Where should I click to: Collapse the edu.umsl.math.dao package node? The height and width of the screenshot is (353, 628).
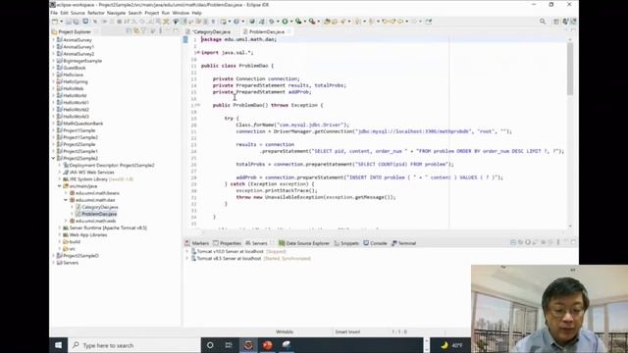pyautogui.click(x=66, y=200)
